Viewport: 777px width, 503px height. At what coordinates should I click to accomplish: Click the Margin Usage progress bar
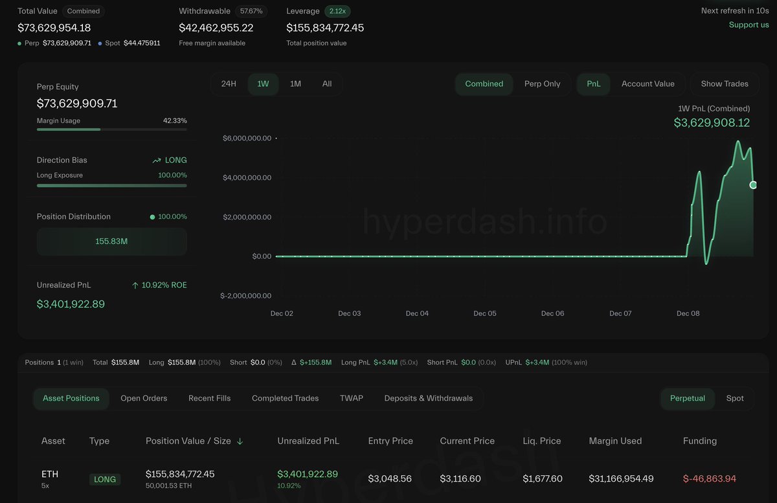point(111,129)
